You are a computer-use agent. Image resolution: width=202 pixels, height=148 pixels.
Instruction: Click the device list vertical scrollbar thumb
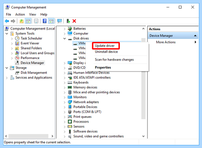click(x=143, y=79)
